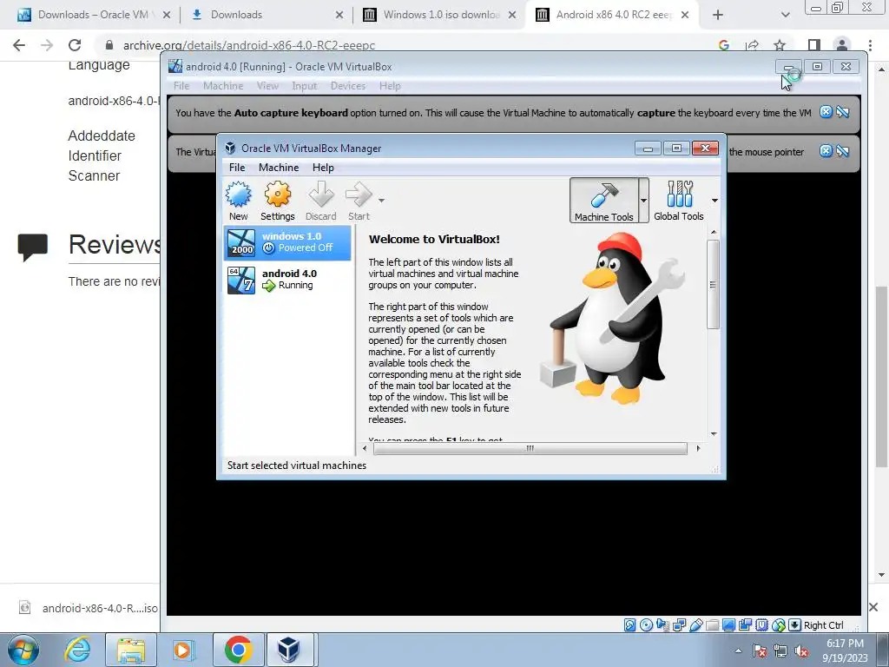Show hidden system tray icons

click(x=738, y=650)
